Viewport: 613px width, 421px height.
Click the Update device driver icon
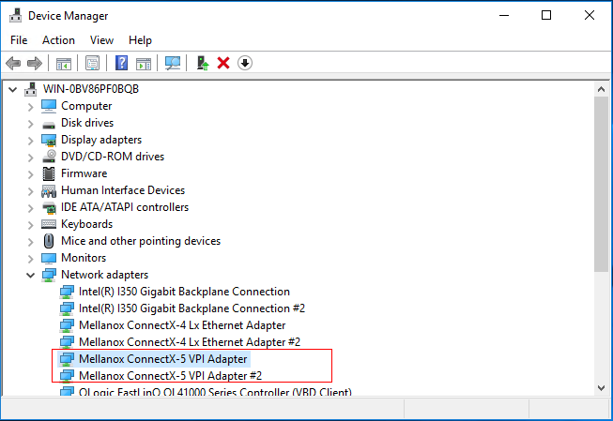[x=203, y=63]
